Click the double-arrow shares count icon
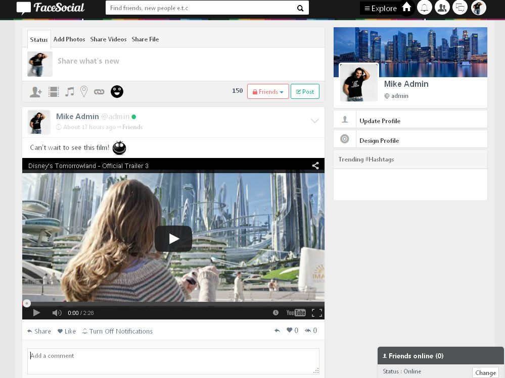This screenshot has width=505, height=378. 308,331
